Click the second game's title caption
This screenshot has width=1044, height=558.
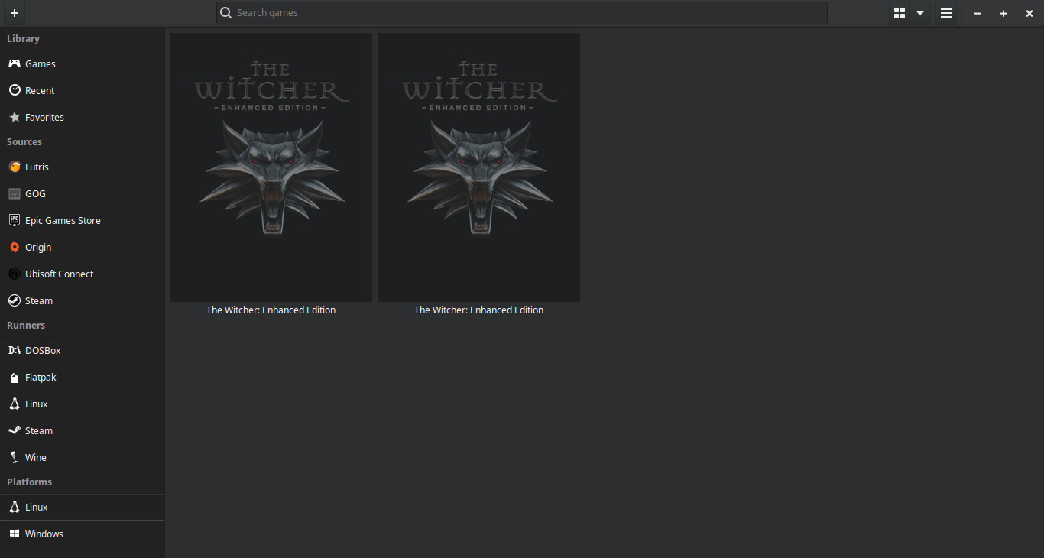click(479, 310)
